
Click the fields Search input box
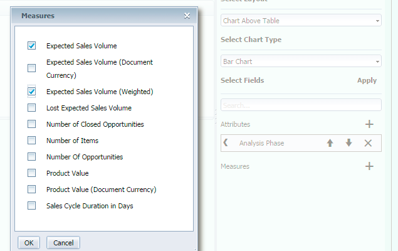click(301, 105)
